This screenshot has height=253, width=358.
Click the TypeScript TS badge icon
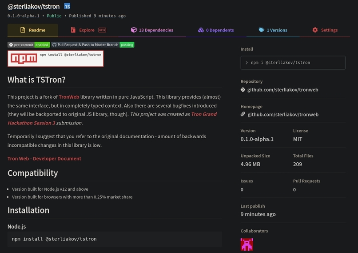pos(67,6)
